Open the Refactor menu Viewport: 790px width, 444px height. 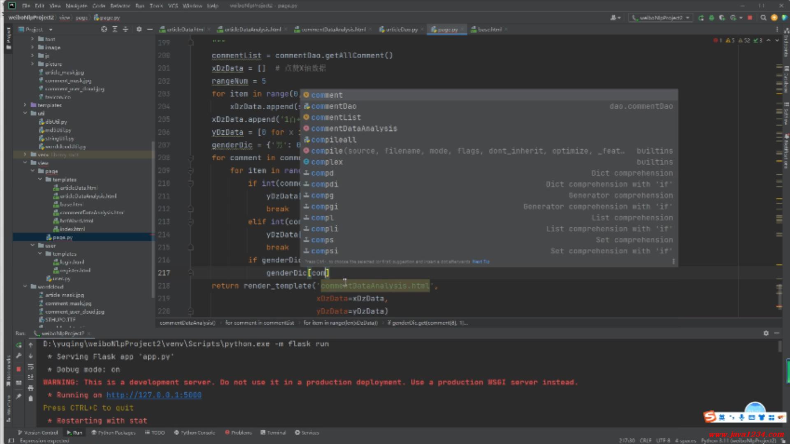[120, 6]
